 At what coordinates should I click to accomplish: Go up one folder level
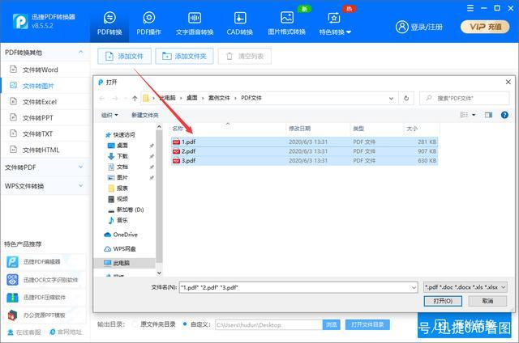(x=135, y=98)
